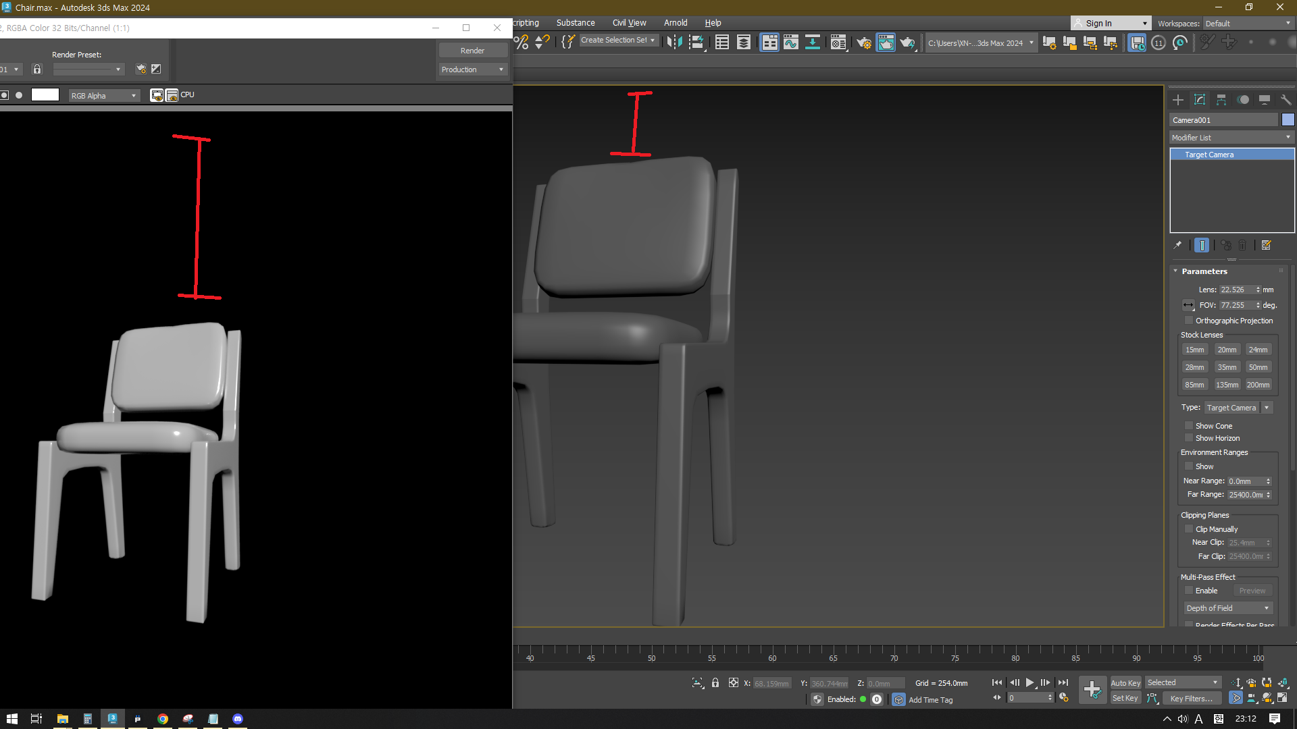Image resolution: width=1297 pixels, height=729 pixels.
Task: Open Time Configuration icon
Action: 1064,698
